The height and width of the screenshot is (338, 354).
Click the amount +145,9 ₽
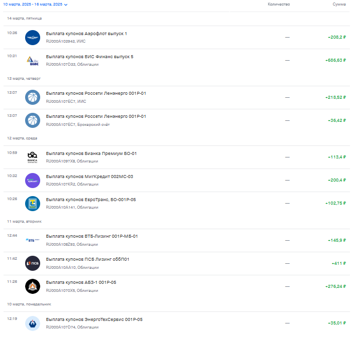point(337,240)
